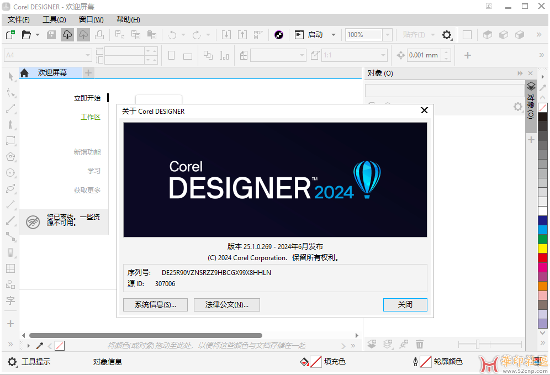550x375 pixels.
Task: Open the A4 page size dropdown
Action: tap(88, 55)
